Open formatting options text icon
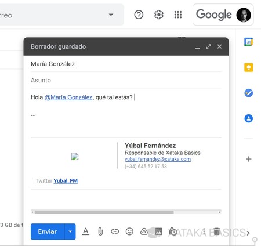This screenshot has height=246, width=261. (x=86, y=231)
